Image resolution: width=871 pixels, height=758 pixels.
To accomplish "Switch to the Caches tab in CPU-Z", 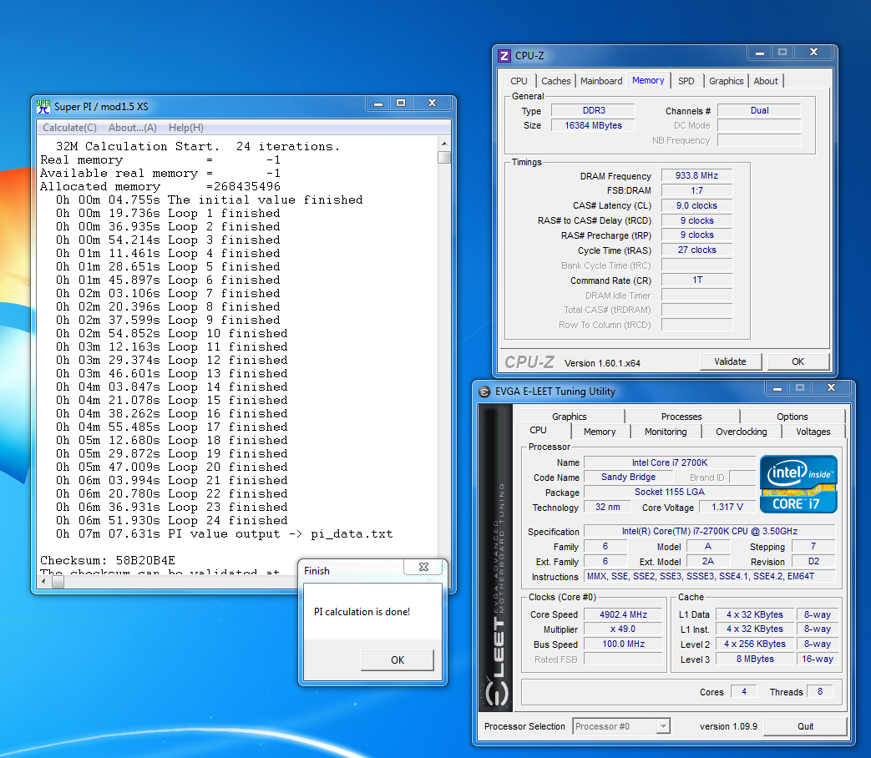I will click(556, 81).
